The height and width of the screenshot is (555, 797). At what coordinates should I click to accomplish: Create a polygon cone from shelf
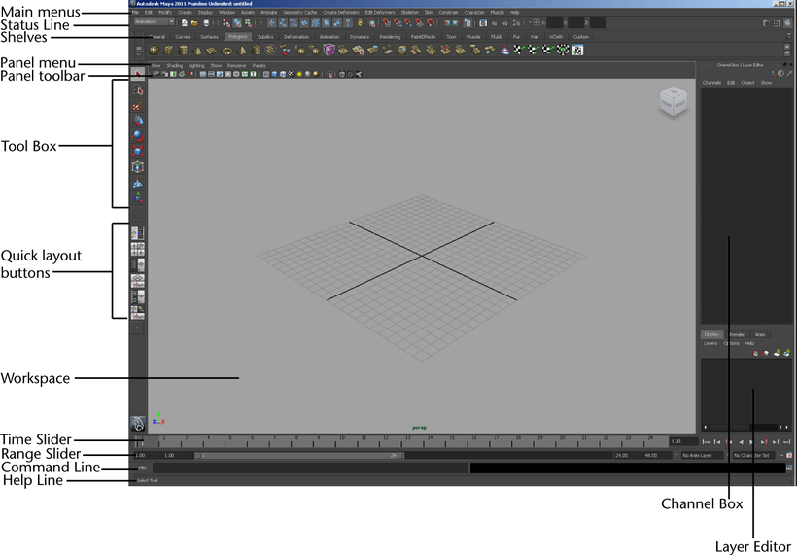(197, 50)
